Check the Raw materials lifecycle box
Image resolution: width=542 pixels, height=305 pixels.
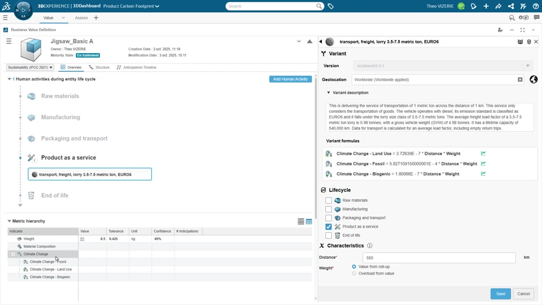point(329,200)
